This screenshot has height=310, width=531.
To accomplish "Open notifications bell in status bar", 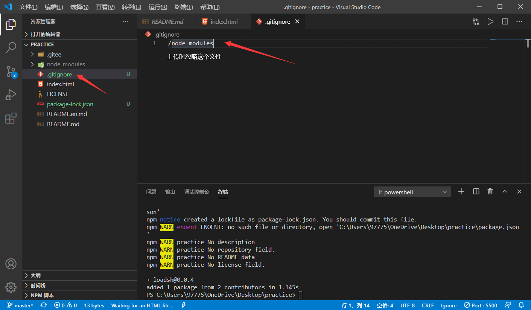I will coord(521,305).
